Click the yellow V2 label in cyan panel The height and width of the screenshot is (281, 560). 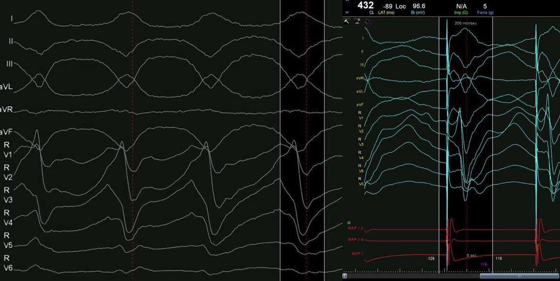point(361,132)
